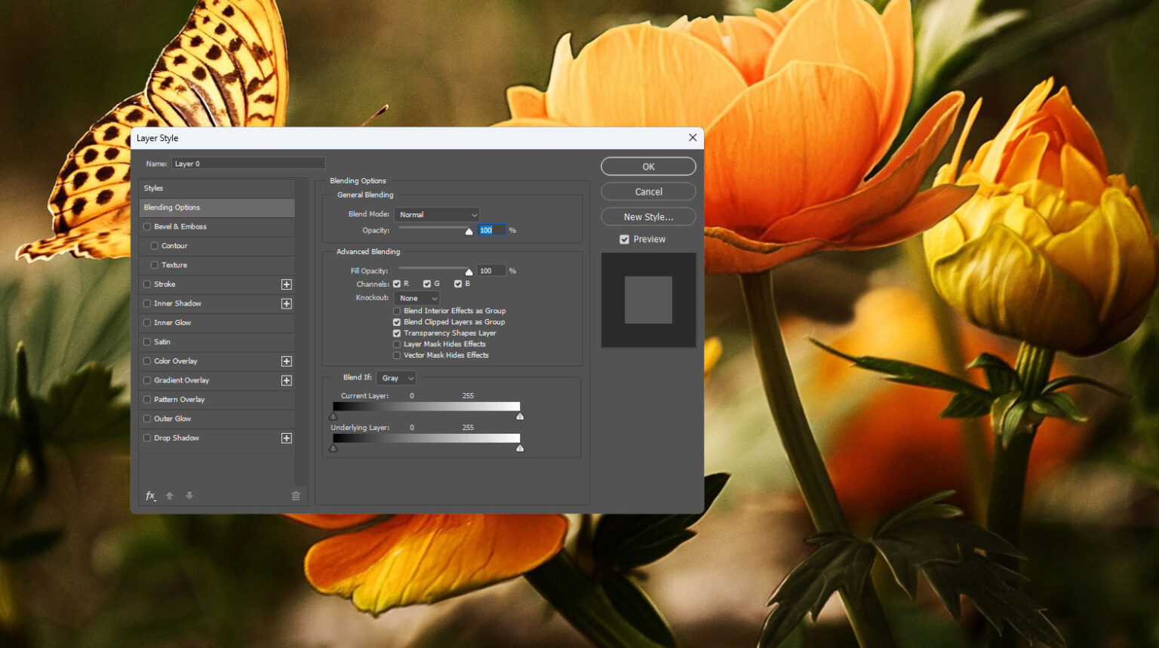Image resolution: width=1159 pixels, height=648 pixels.
Task: Click the fx add-effect icon
Action: 149,496
